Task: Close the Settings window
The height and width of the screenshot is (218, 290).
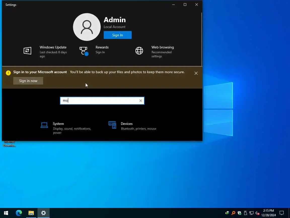Action: pyautogui.click(x=197, y=5)
